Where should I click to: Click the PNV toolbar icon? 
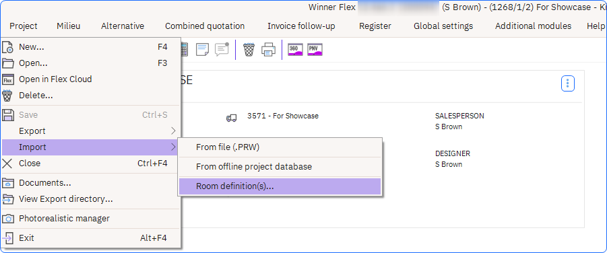click(x=315, y=50)
